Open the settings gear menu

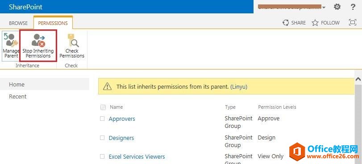337,7
